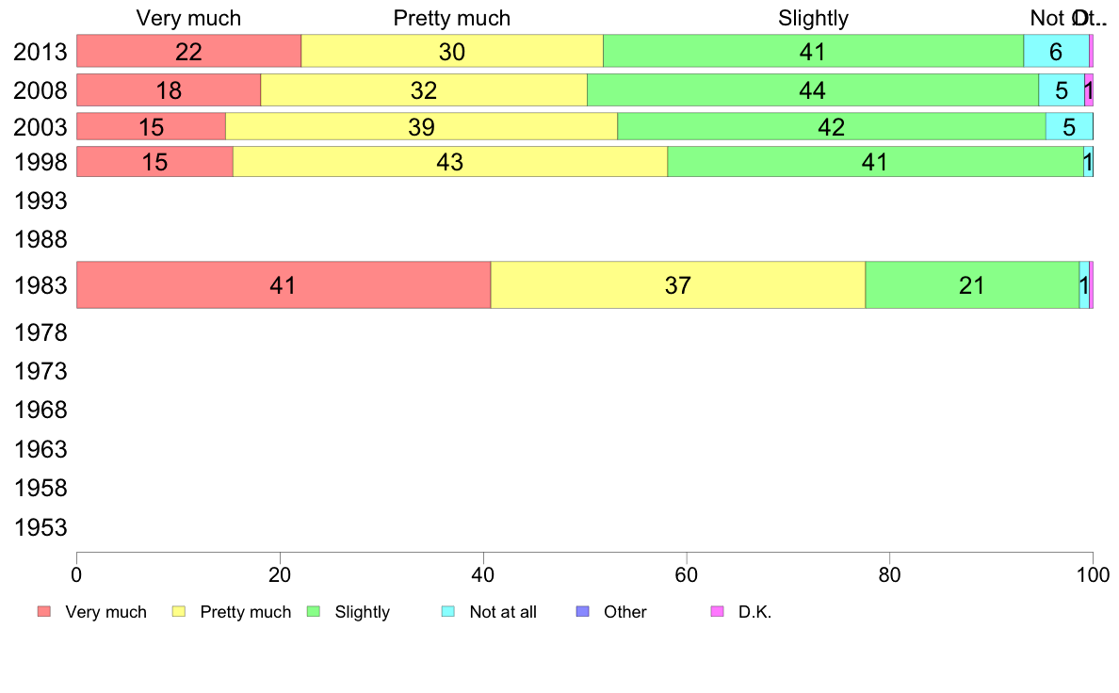
Task: Click the green Slightly legend swatch
Action: click(x=314, y=612)
